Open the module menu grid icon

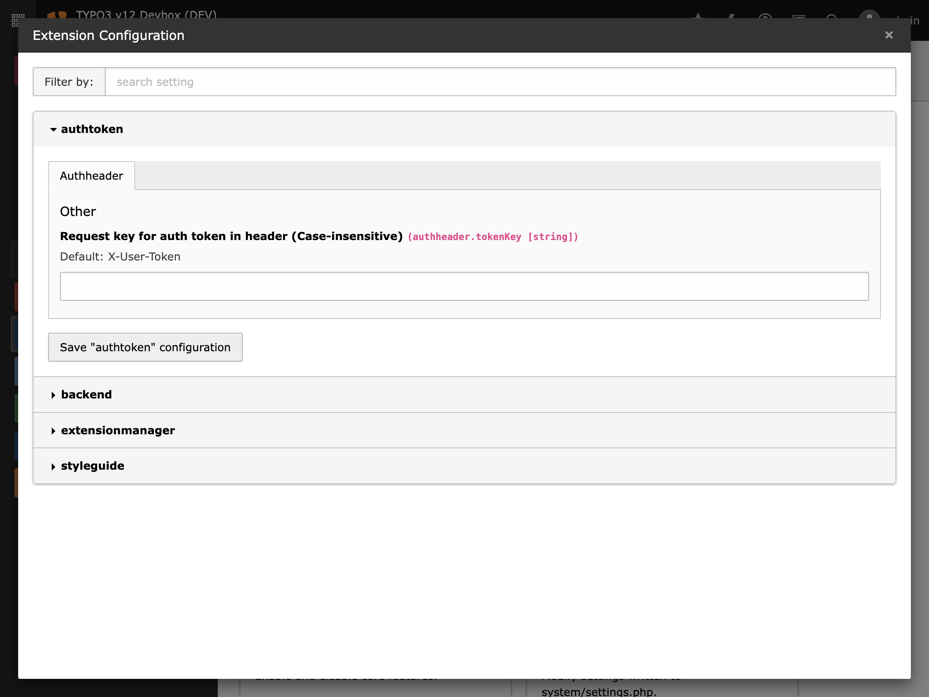pyautogui.click(x=18, y=20)
